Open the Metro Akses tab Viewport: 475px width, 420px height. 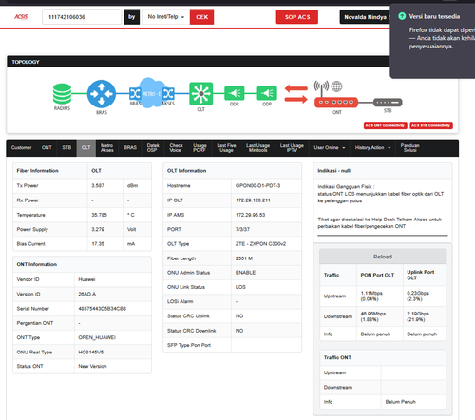[x=107, y=148]
